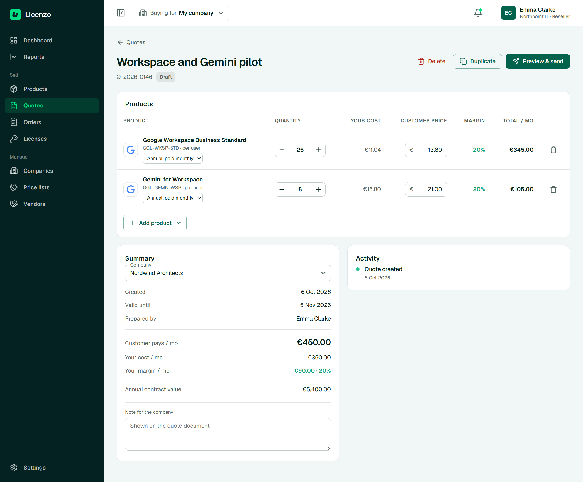This screenshot has height=482, width=583.
Task: Expand the Company dropdown showing Nordwind Architects
Action: [228, 273]
